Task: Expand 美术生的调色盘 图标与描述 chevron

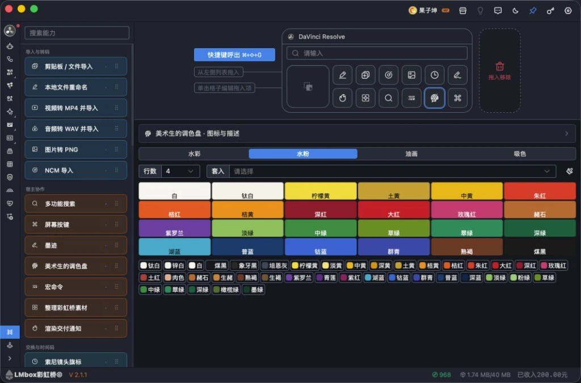Action: (566, 134)
